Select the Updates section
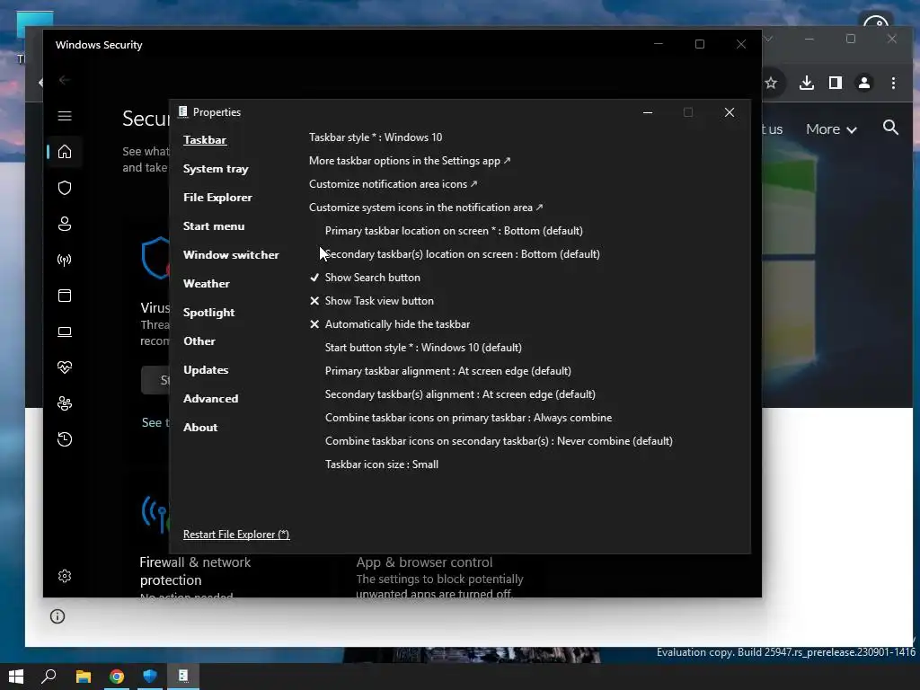Screen dimensions: 920x690 [206, 370]
